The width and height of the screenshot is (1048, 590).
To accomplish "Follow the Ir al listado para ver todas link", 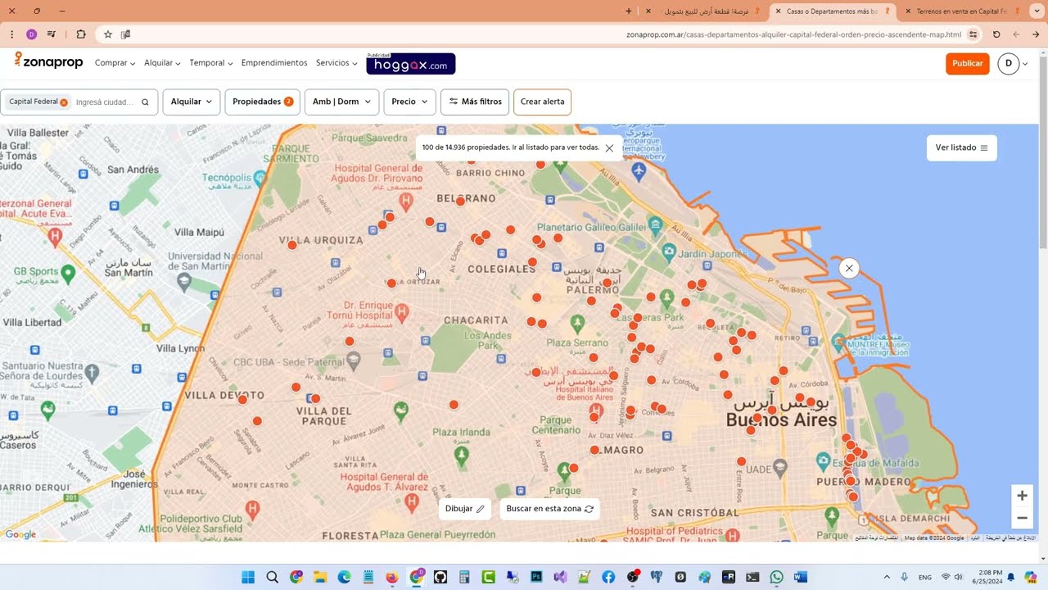I will (556, 147).
